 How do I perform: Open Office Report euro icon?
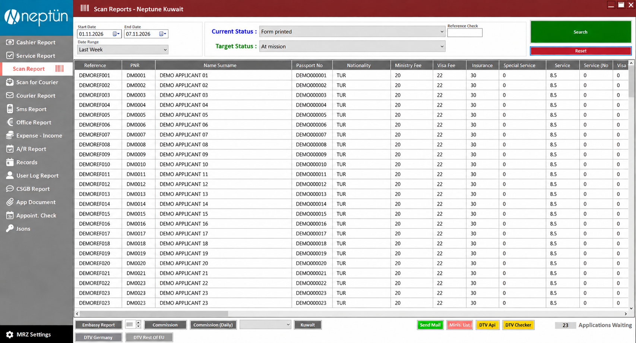10,122
